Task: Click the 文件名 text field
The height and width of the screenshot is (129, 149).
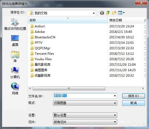Action: click(85, 96)
